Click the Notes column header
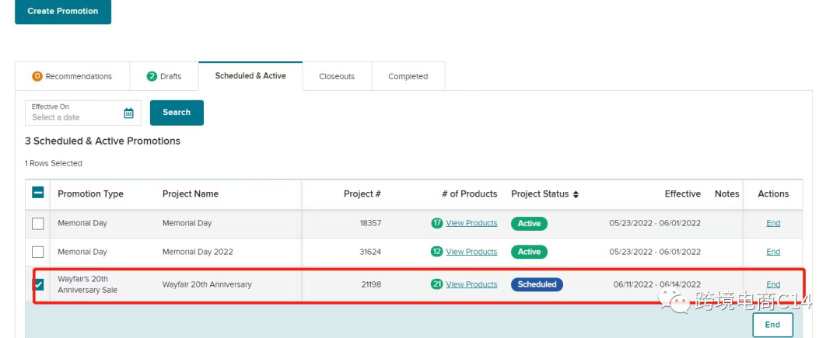The height and width of the screenshot is (338, 840). 727,193
